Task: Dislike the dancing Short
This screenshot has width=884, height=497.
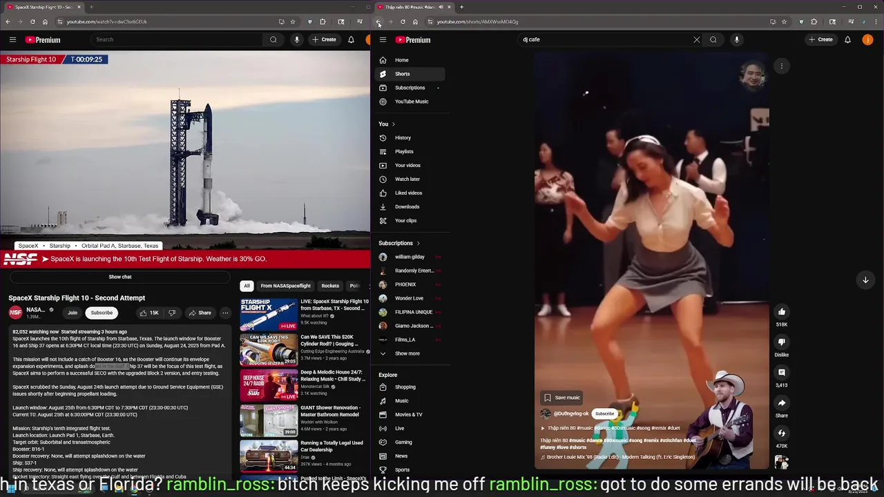Action: [782, 342]
